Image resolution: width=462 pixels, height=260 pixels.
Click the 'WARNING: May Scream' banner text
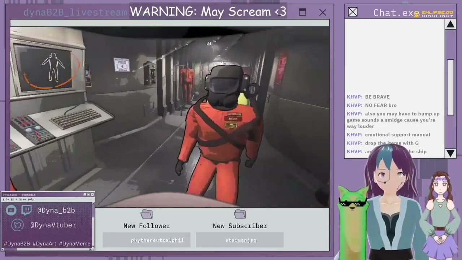tap(208, 12)
